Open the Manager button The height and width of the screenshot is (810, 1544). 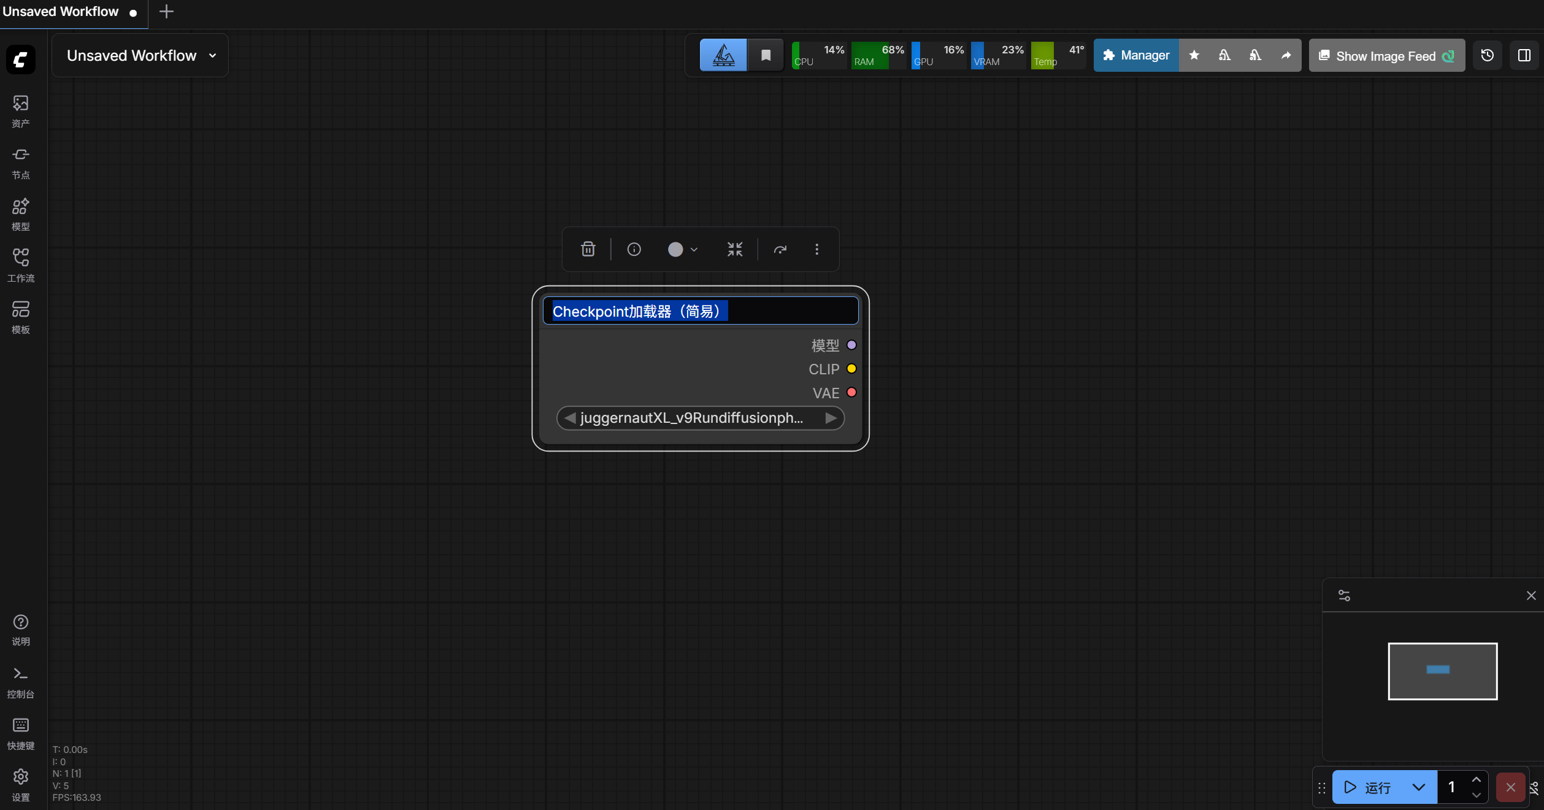pos(1135,56)
